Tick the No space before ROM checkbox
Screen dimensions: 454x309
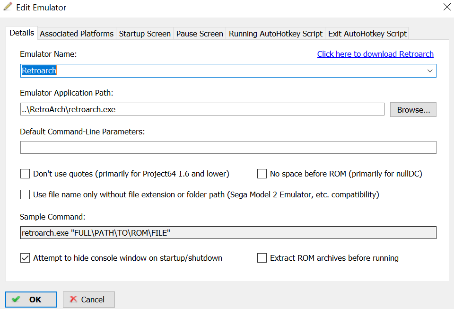tap(262, 174)
